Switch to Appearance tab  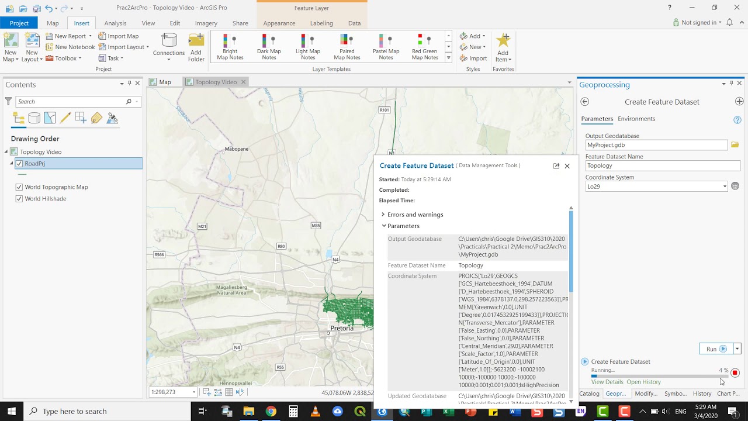279,23
